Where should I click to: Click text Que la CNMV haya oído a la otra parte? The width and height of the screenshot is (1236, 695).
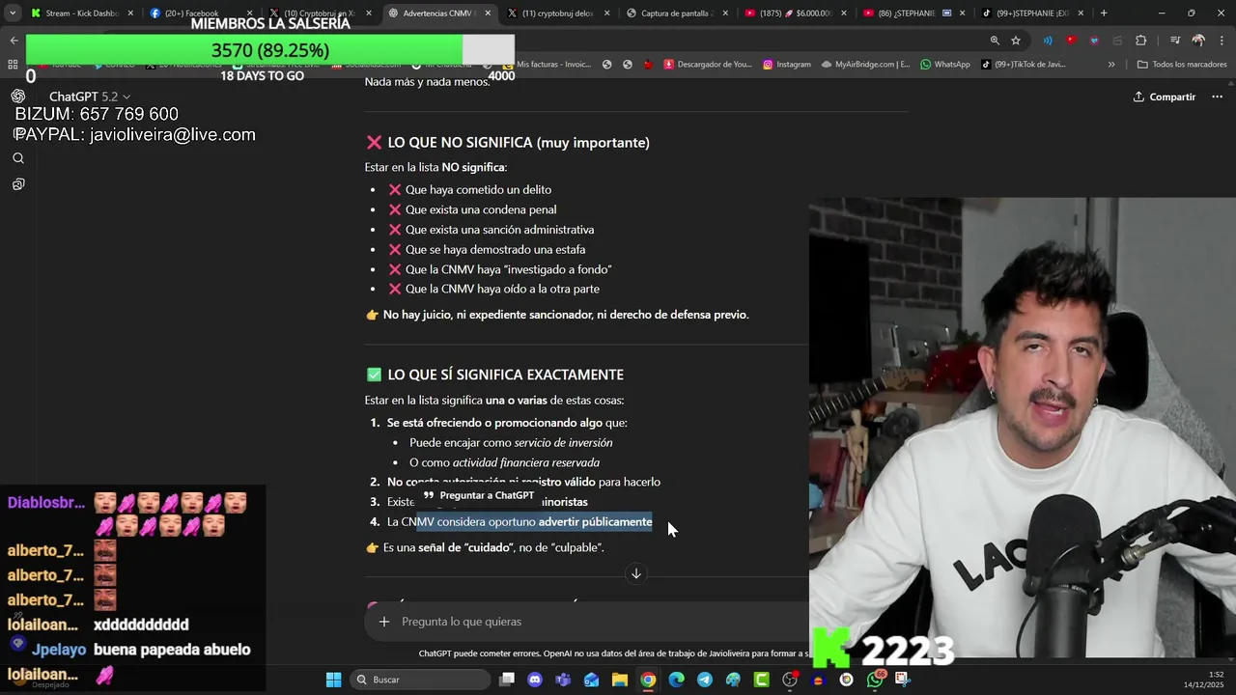point(502,289)
